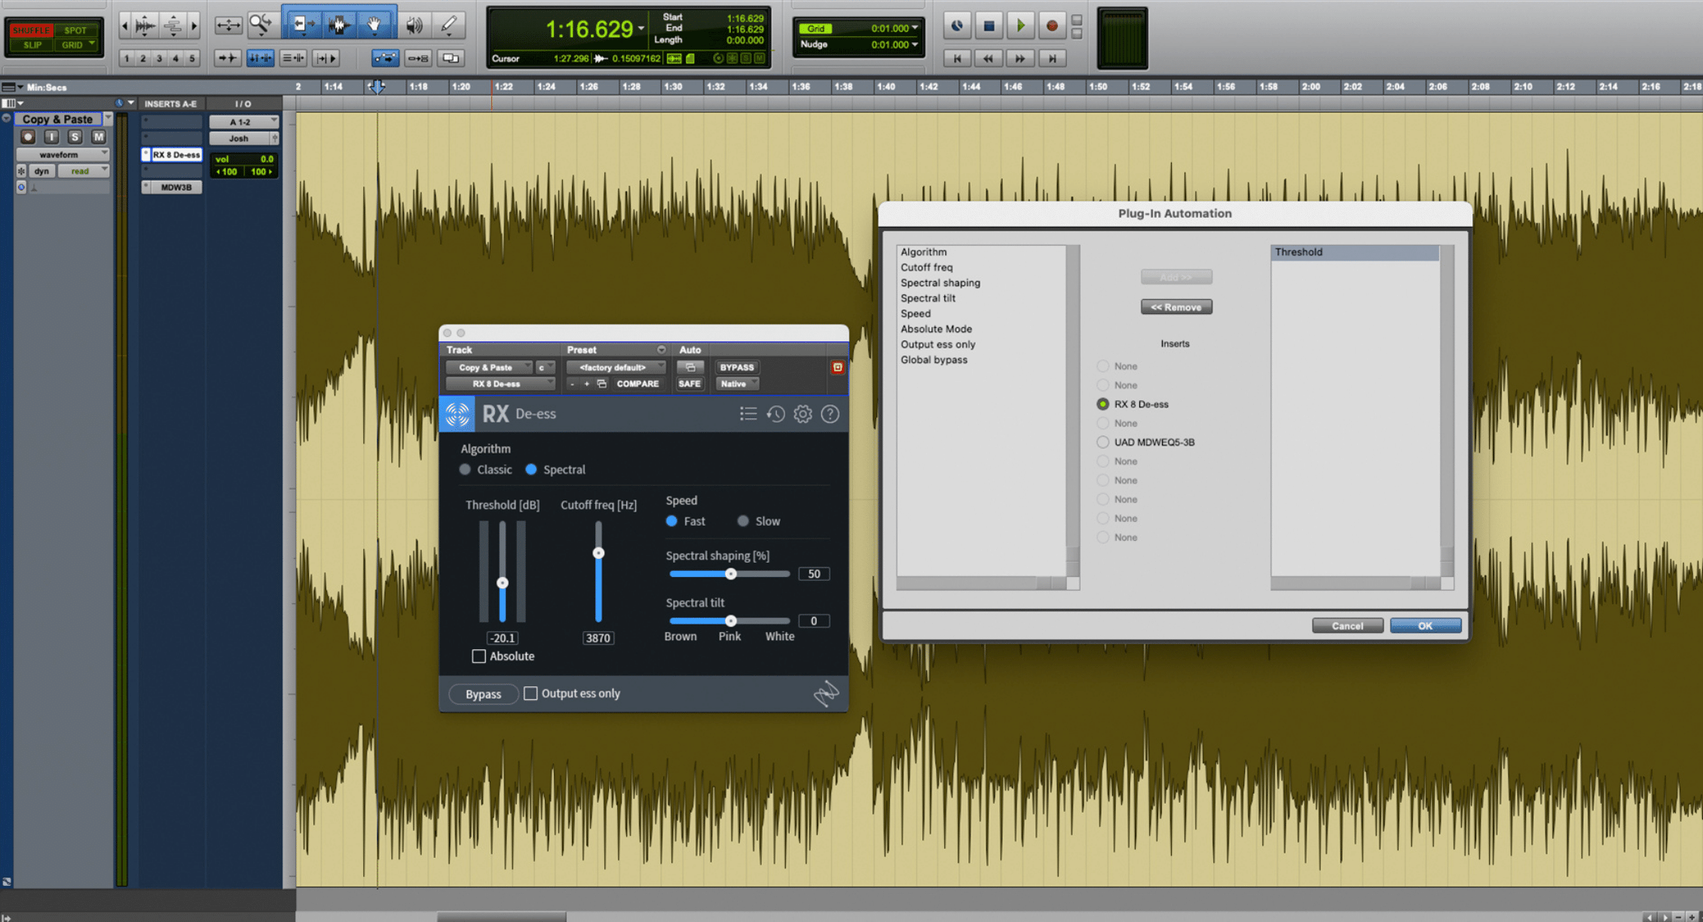The width and height of the screenshot is (1703, 922).
Task: Start playback with the green Play button
Action: pos(1020,26)
